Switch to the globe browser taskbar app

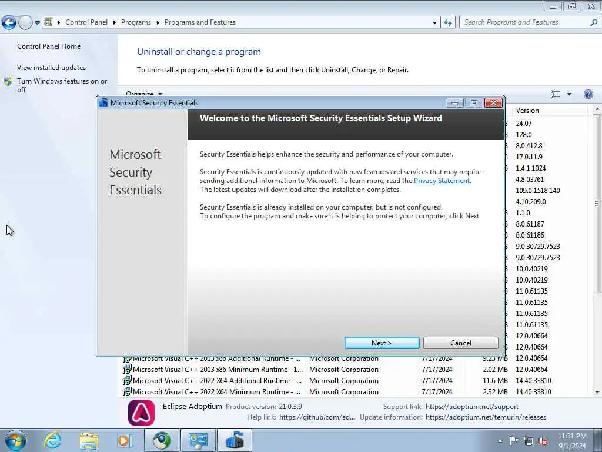162,440
